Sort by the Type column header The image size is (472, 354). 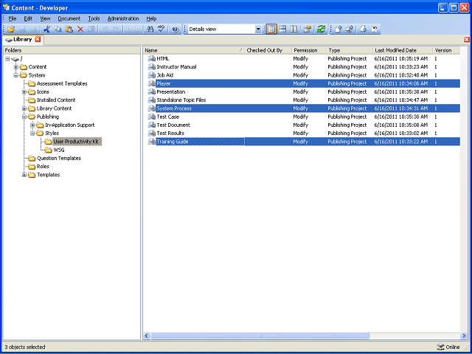coord(350,50)
